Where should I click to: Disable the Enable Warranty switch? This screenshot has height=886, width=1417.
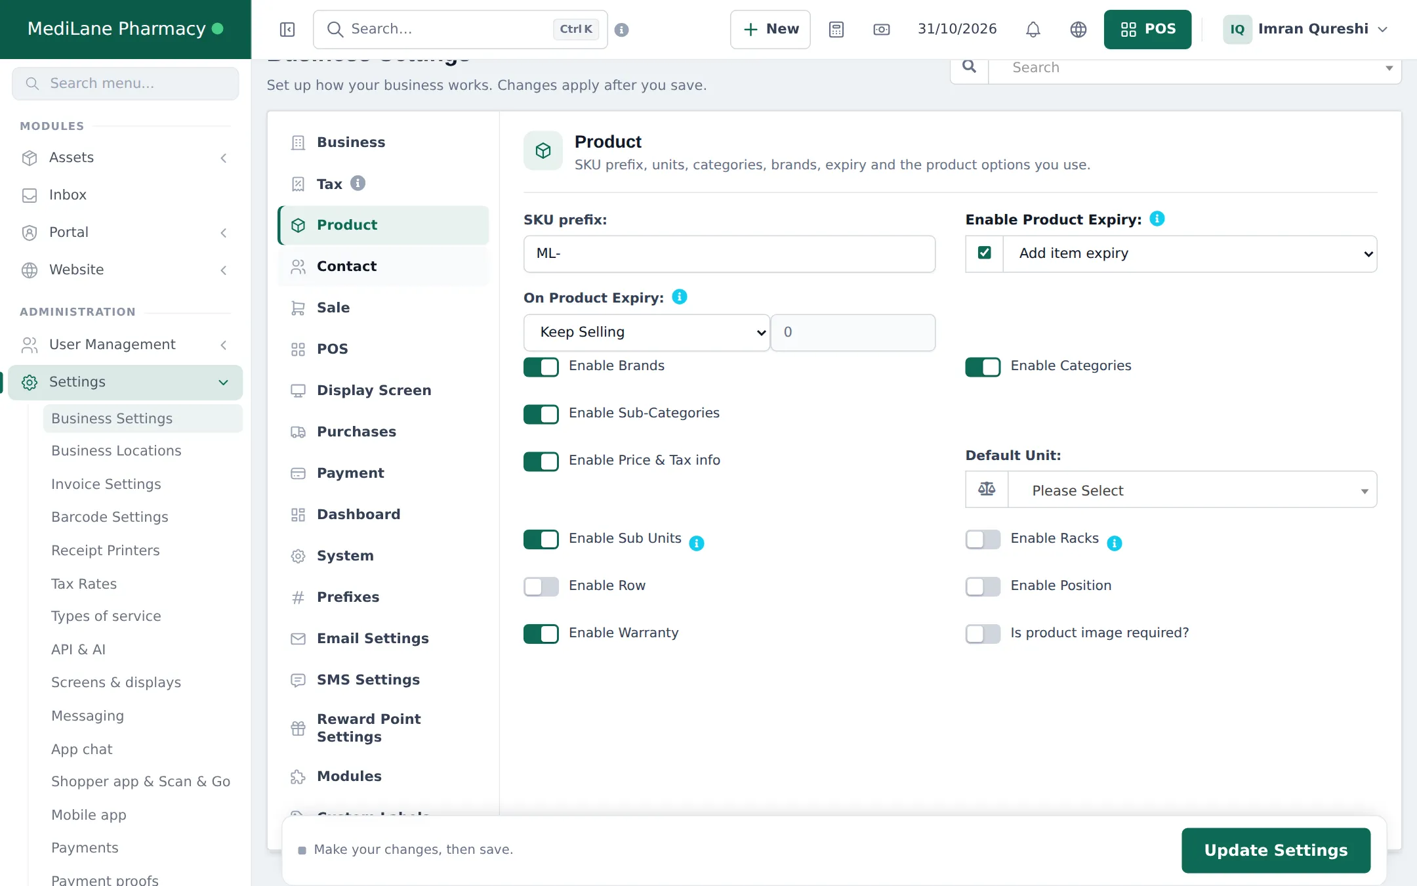541,634
